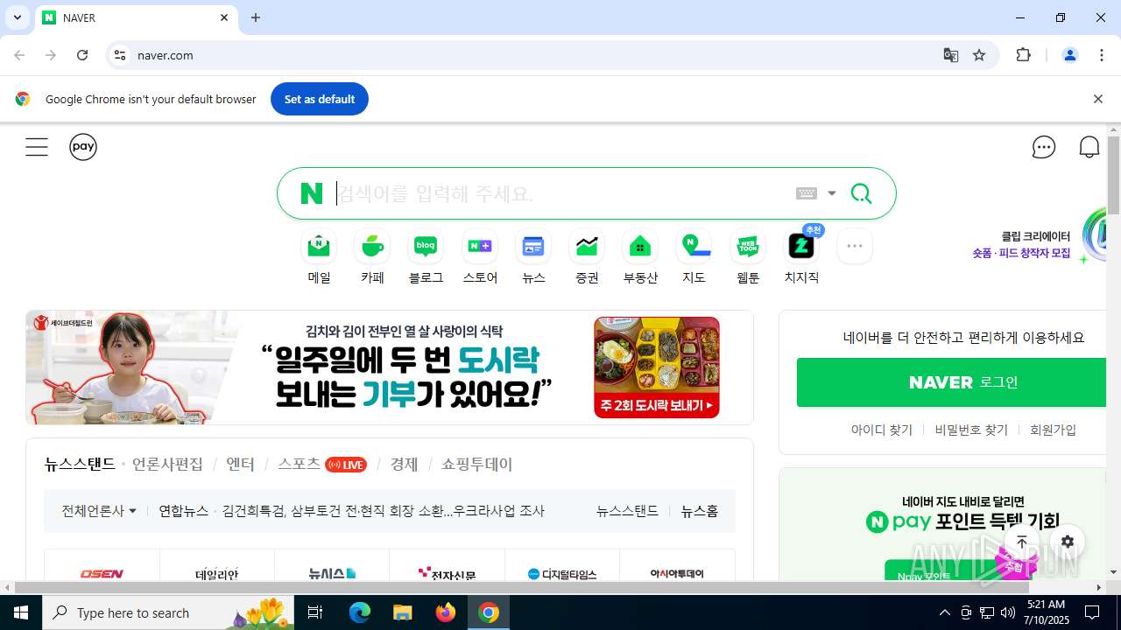Open the 회원가입 sign-up link
Screen dimensions: 1121x630
tap(1053, 430)
